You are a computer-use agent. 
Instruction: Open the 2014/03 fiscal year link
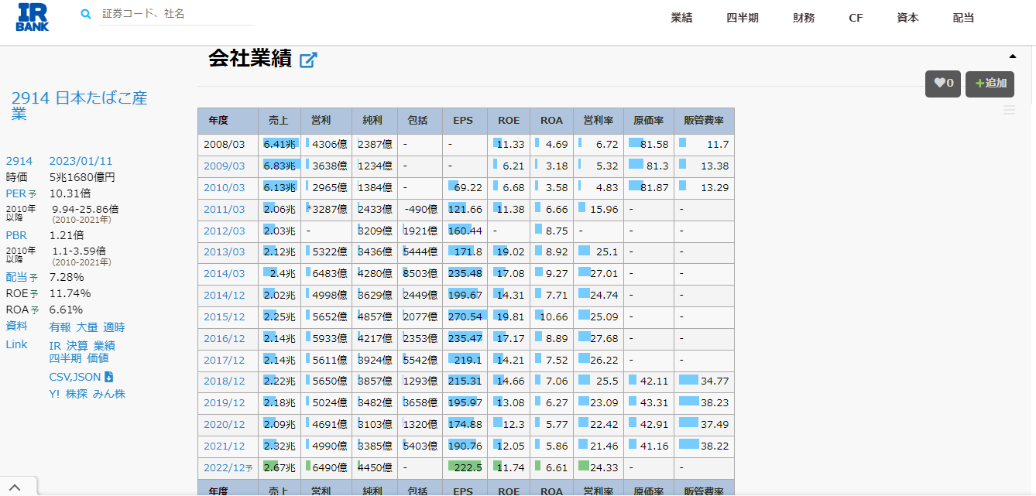click(x=225, y=274)
